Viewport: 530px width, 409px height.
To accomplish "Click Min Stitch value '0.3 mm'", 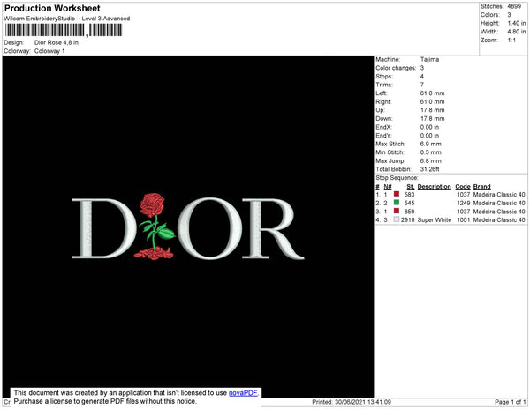I will (431, 152).
